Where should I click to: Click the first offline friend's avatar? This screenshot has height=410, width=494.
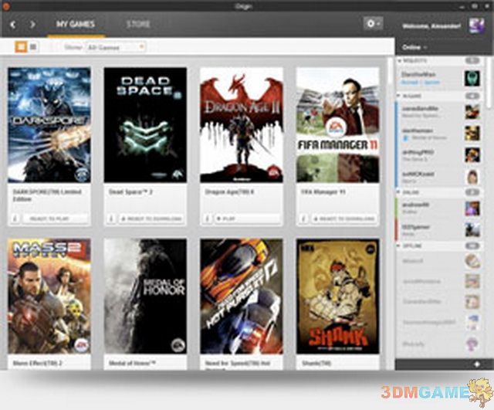(x=472, y=261)
